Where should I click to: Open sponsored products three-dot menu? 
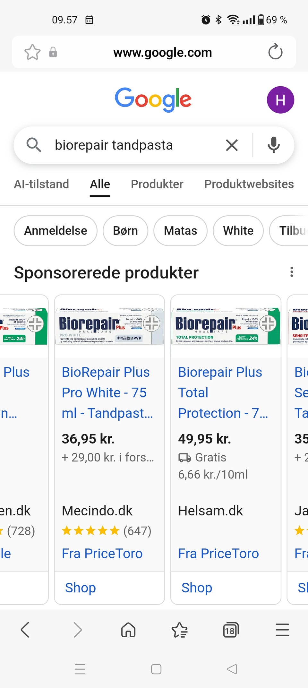point(291,272)
